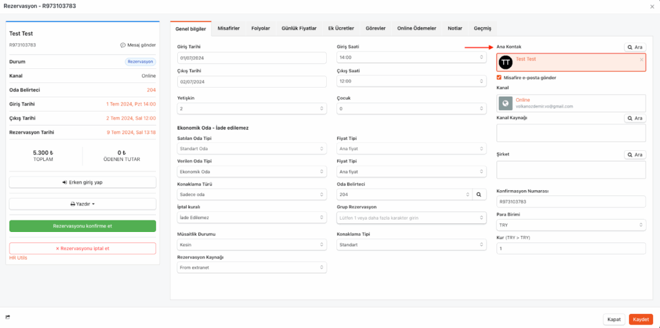The image size is (660, 328).
Task: Open the Yazdır print dropdown button
Action: pyautogui.click(x=82, y=204)
